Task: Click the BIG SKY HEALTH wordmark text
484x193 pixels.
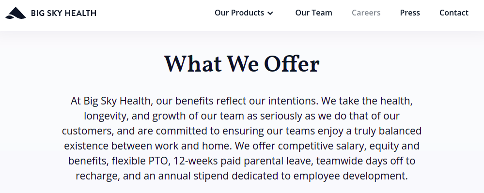Action: click(x=63, y=13)
